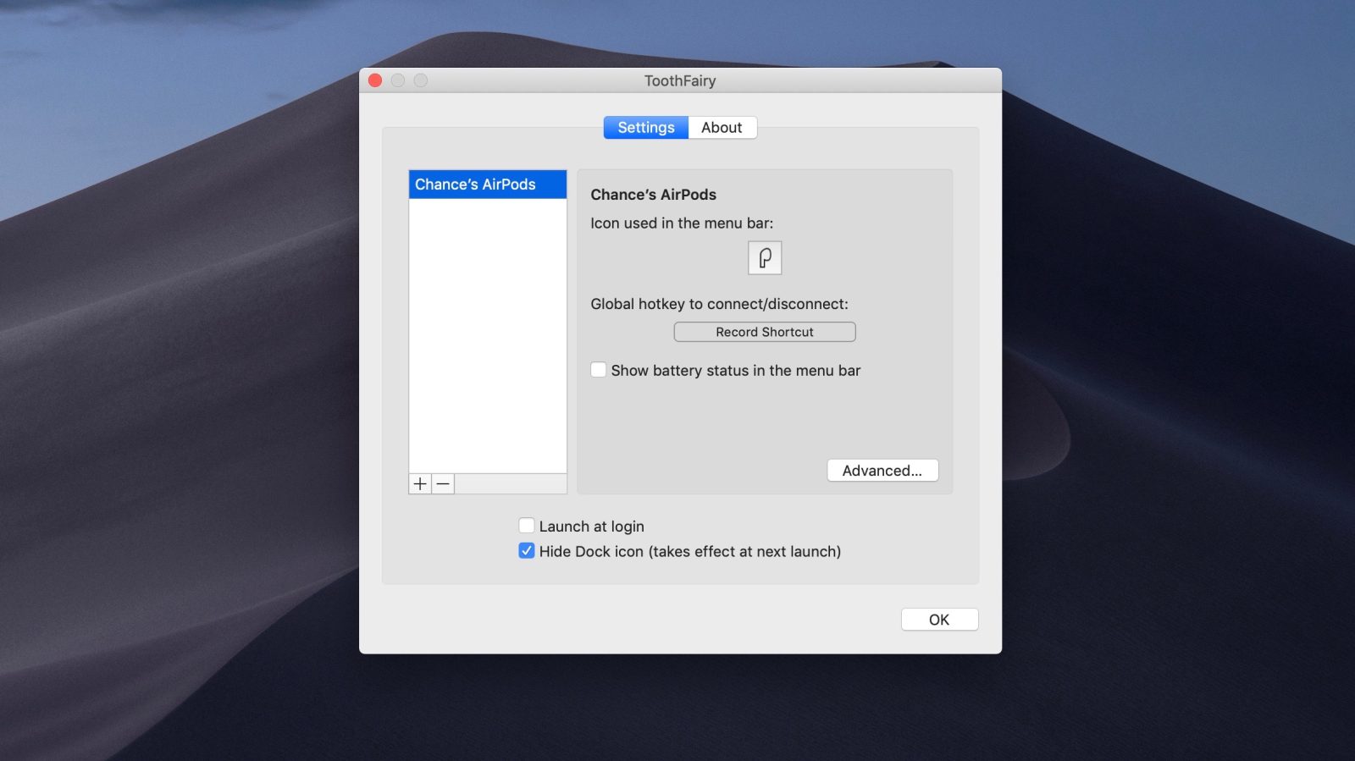Enable Show battery status in the menu bar
Image resolution: width=1355 pixels, height=761 pixels.
click(x=599, y=370)
